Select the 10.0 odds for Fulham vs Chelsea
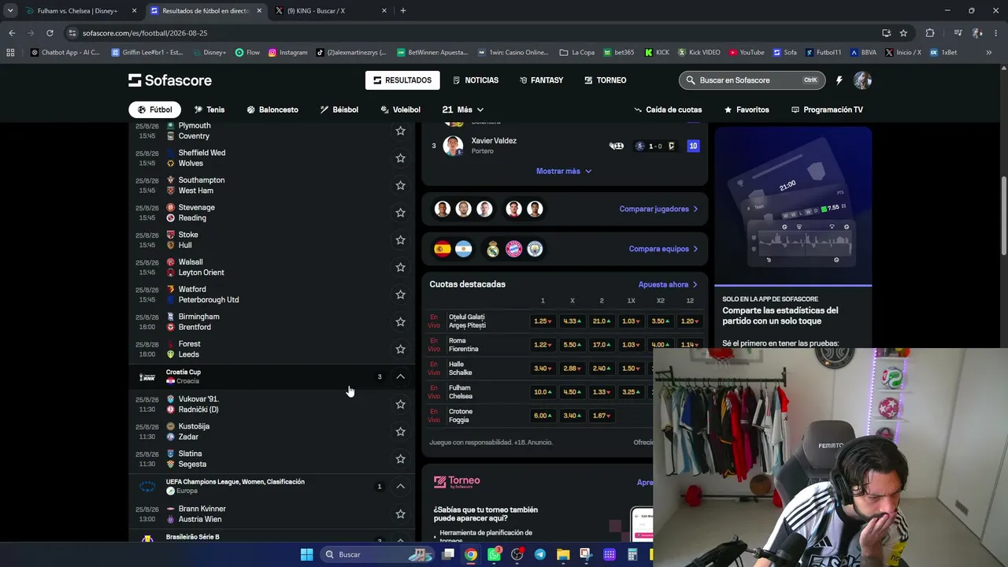The image size is (1008, 567). pos(543,392)
